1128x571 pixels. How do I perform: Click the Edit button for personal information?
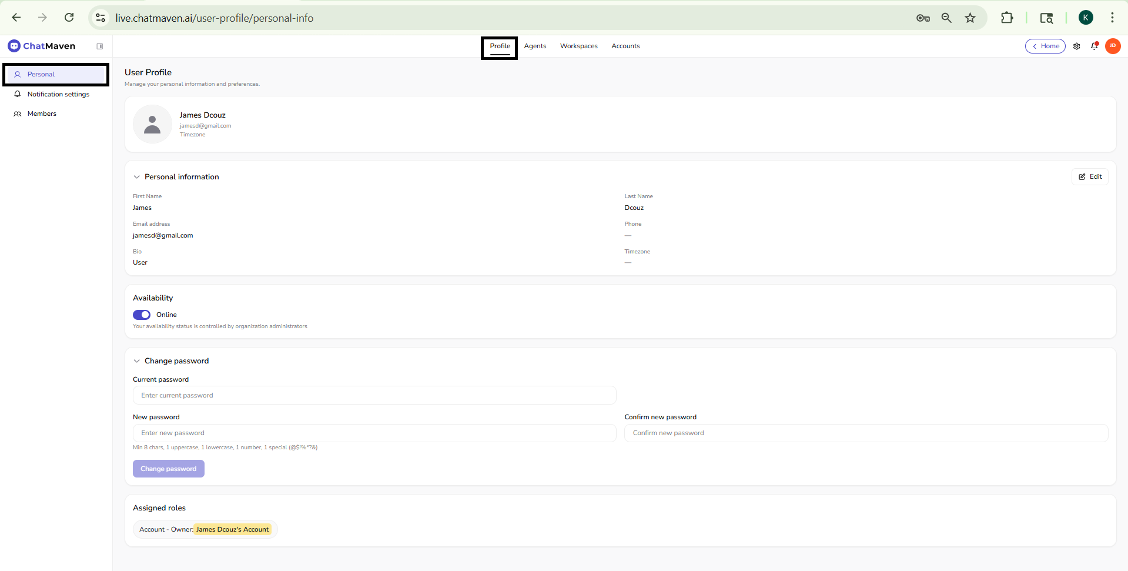point(1090,176)
